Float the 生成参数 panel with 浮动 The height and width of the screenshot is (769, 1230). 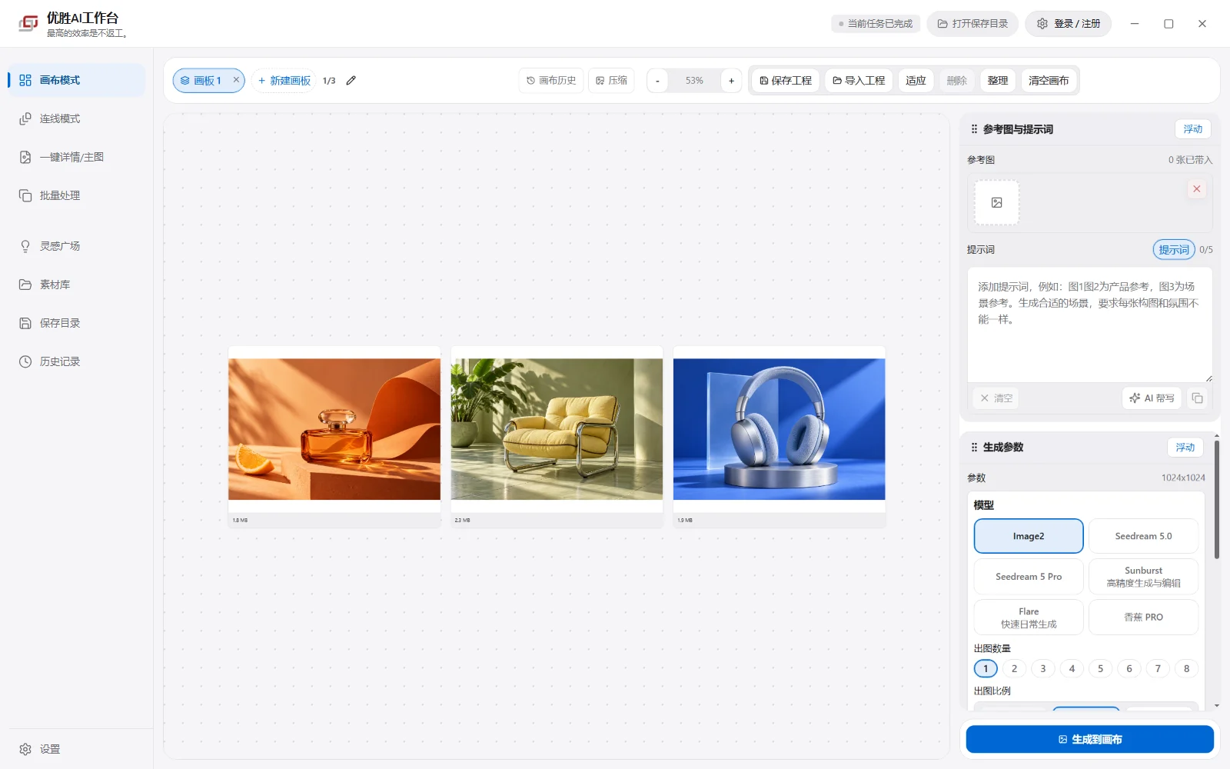[1185, 448]
